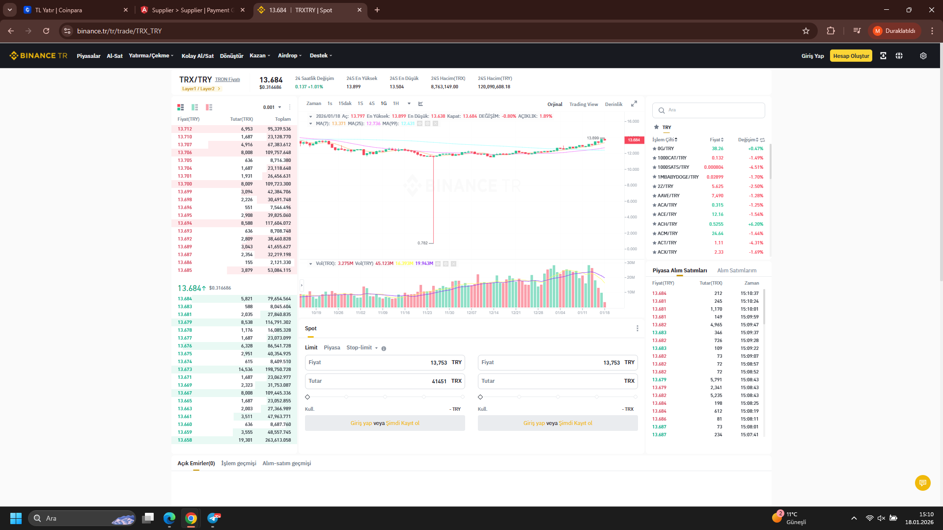
Task: Collapse the Vol indicator legend
Action: (310, 264)
